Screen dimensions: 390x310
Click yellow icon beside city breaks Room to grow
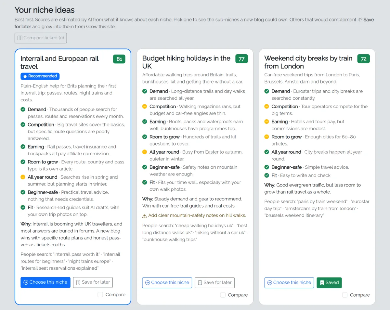[267, 137]
